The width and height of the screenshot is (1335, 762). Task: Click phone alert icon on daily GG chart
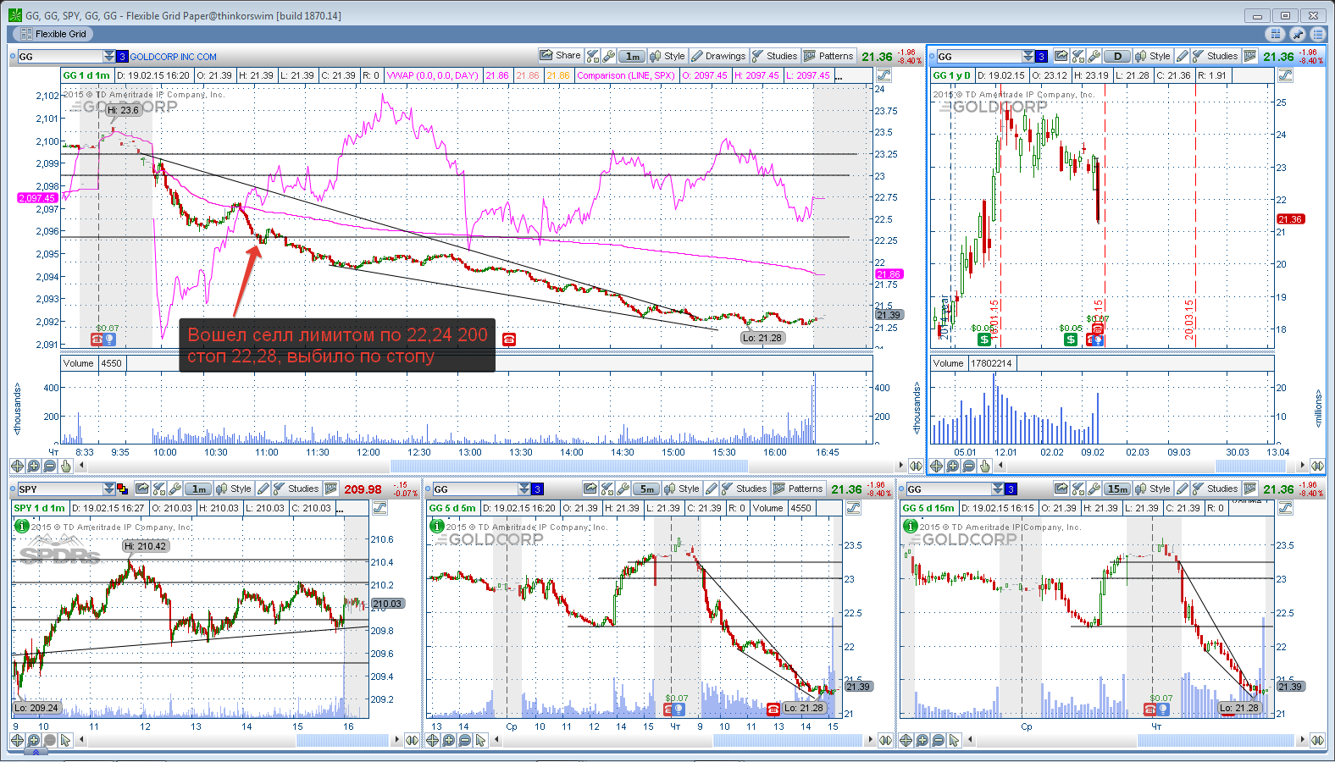click(1097, 329)
